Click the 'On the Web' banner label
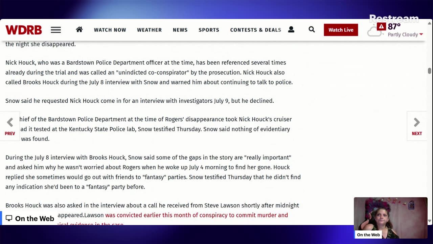 [35, 219]
